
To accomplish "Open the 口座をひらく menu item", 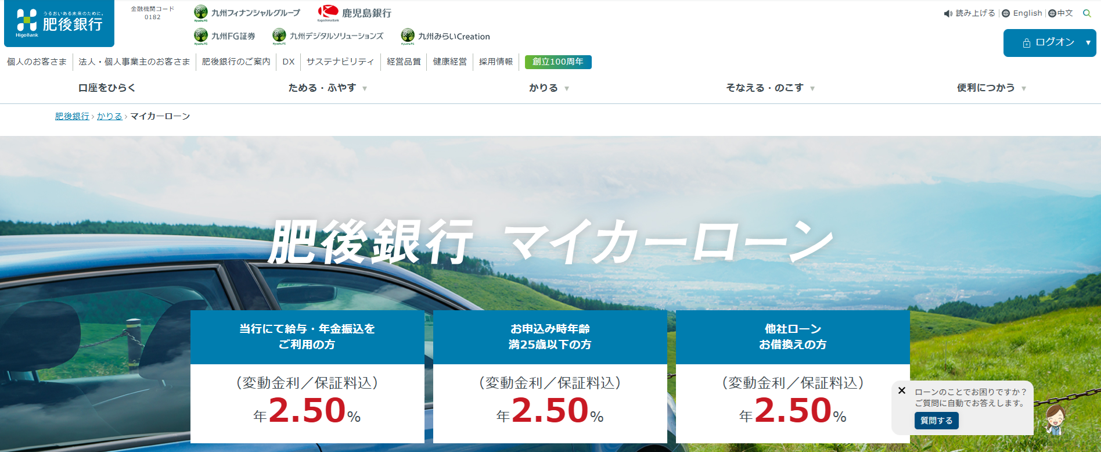I will [107, 88].
